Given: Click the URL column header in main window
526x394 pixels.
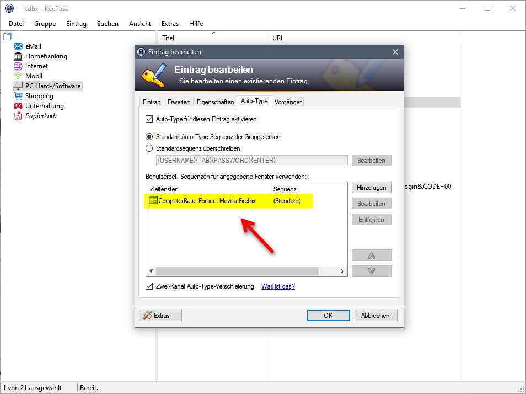Looking at the screenshot, I should pos(365,38).
